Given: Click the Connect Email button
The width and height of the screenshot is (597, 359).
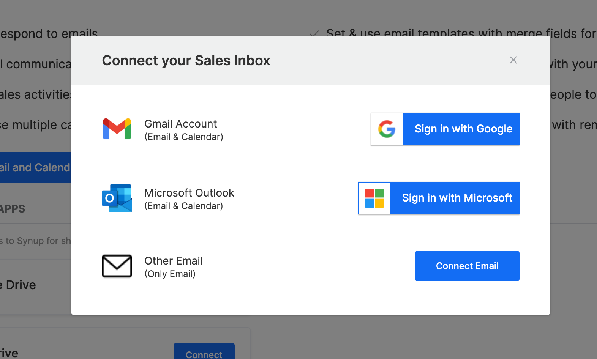Looking at the screenshot, I should pyautogui.click(x=467, y=266).
